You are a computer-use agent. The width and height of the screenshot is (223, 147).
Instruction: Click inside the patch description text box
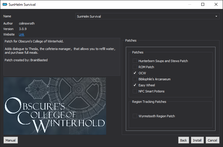[62, 57]
